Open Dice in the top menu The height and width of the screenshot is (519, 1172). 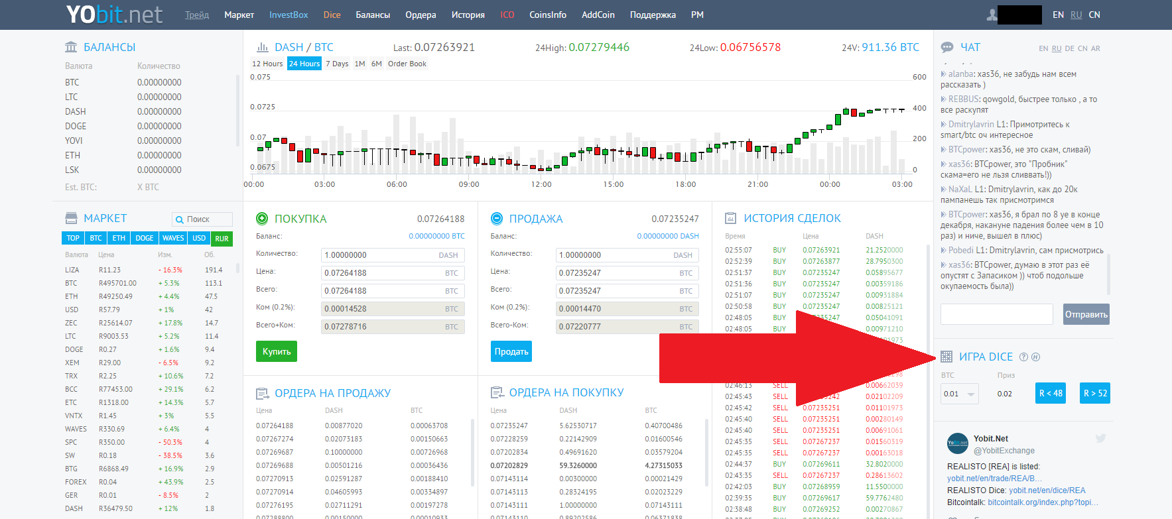click(x=332, y=15)
